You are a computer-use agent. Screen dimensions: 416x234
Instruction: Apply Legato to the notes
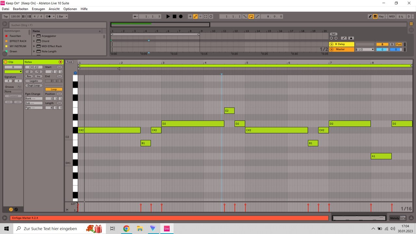click(34, 81)
